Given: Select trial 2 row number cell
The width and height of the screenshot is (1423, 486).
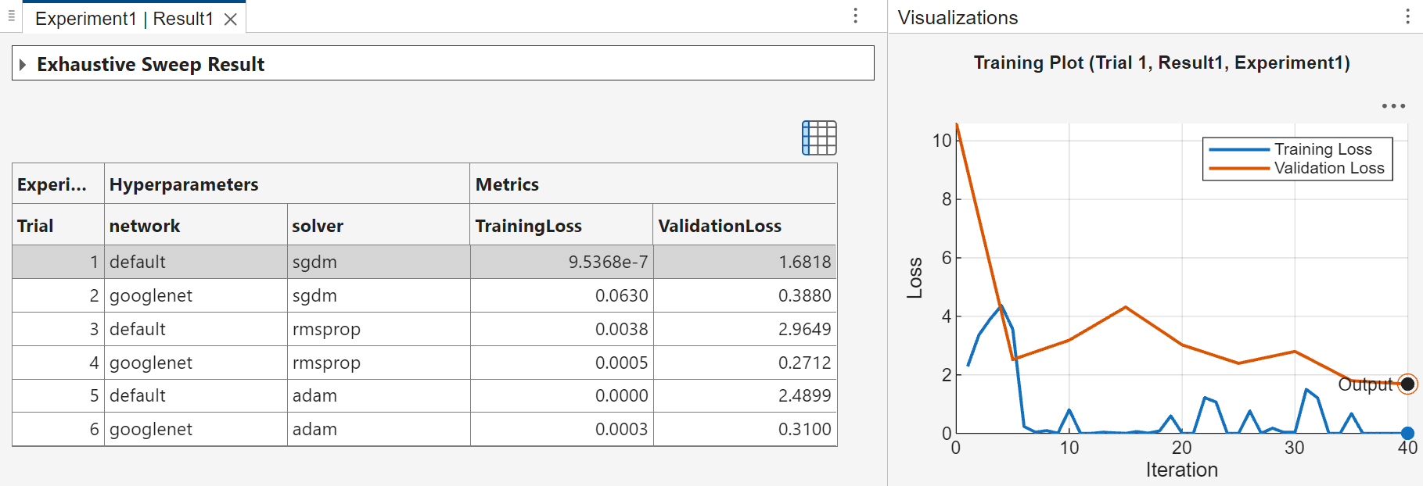Looking at the screenshot, I should [59, 295].
